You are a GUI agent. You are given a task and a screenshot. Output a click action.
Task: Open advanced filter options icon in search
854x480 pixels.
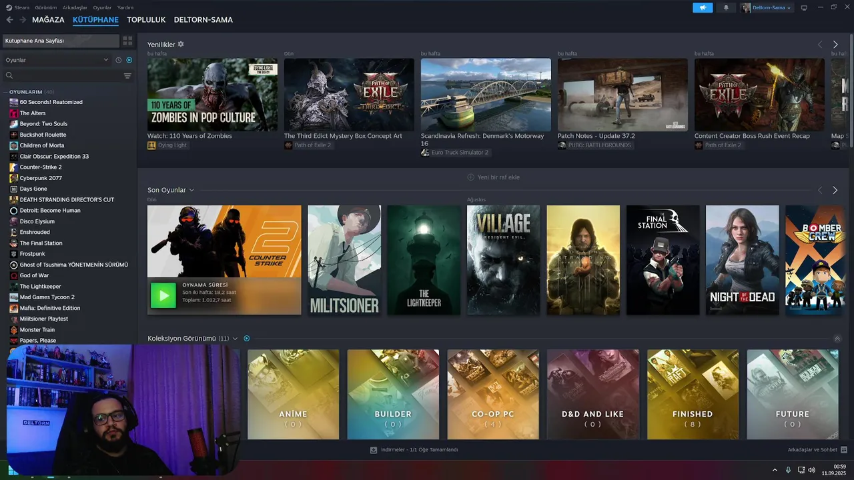point(127,75)
